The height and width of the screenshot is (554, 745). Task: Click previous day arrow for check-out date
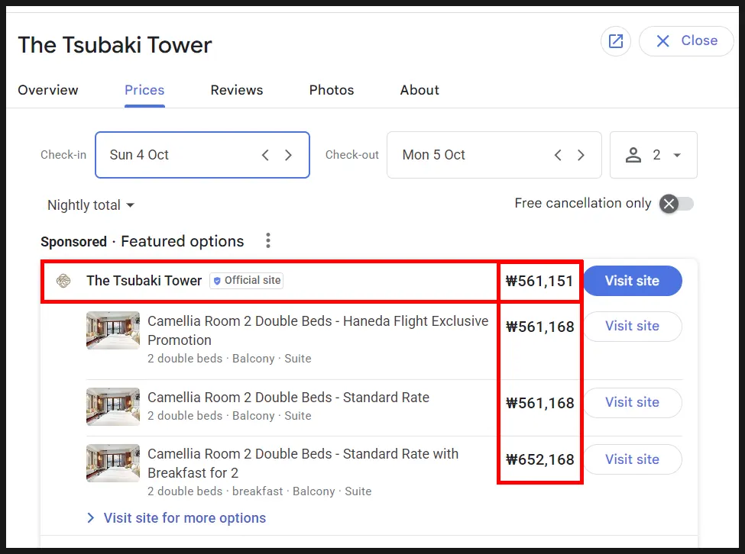tap(559, 155)
